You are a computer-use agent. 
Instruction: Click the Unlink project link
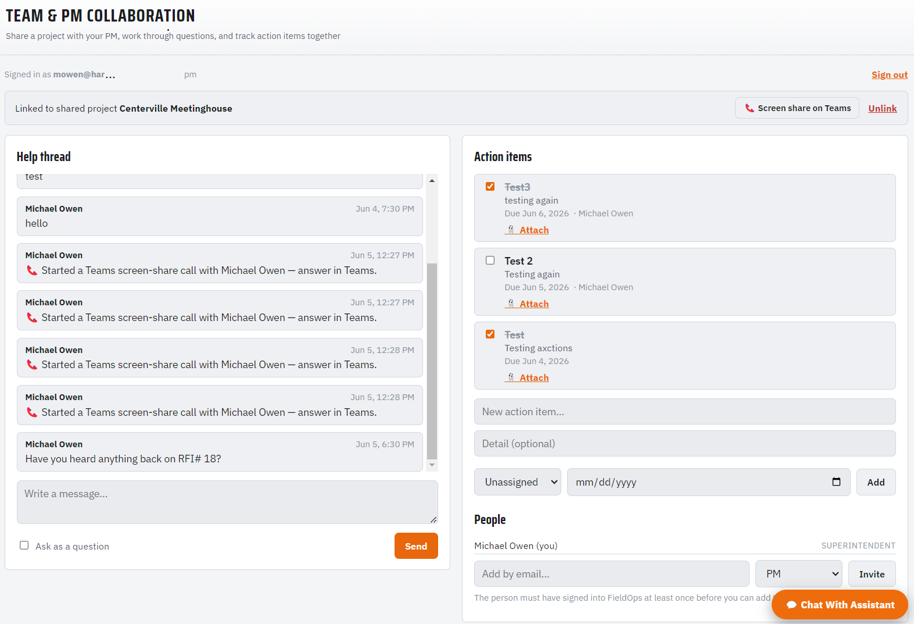click(883, 108)
